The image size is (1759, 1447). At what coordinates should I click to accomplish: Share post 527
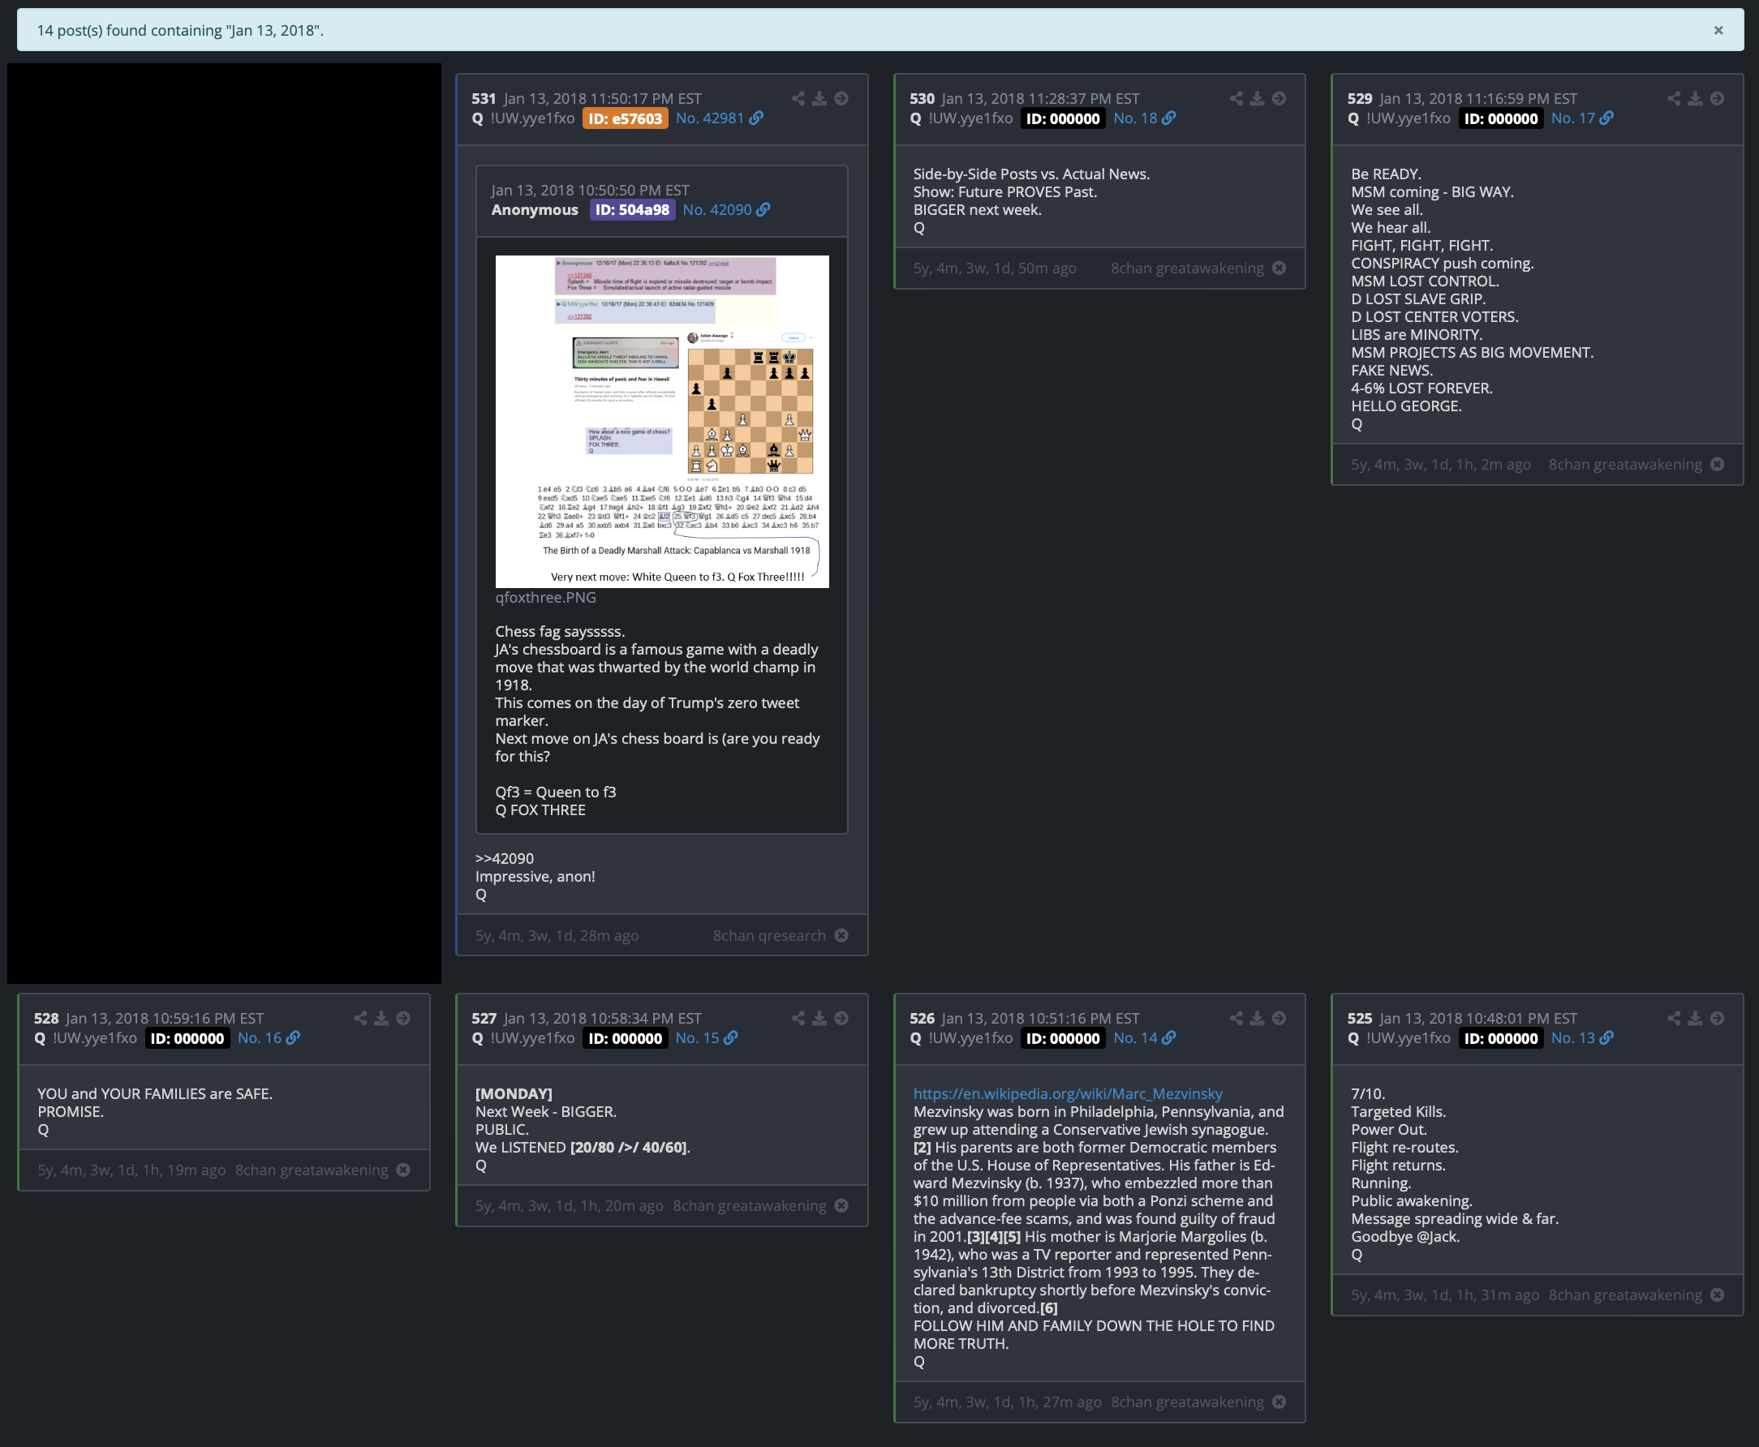[798, 1018]
